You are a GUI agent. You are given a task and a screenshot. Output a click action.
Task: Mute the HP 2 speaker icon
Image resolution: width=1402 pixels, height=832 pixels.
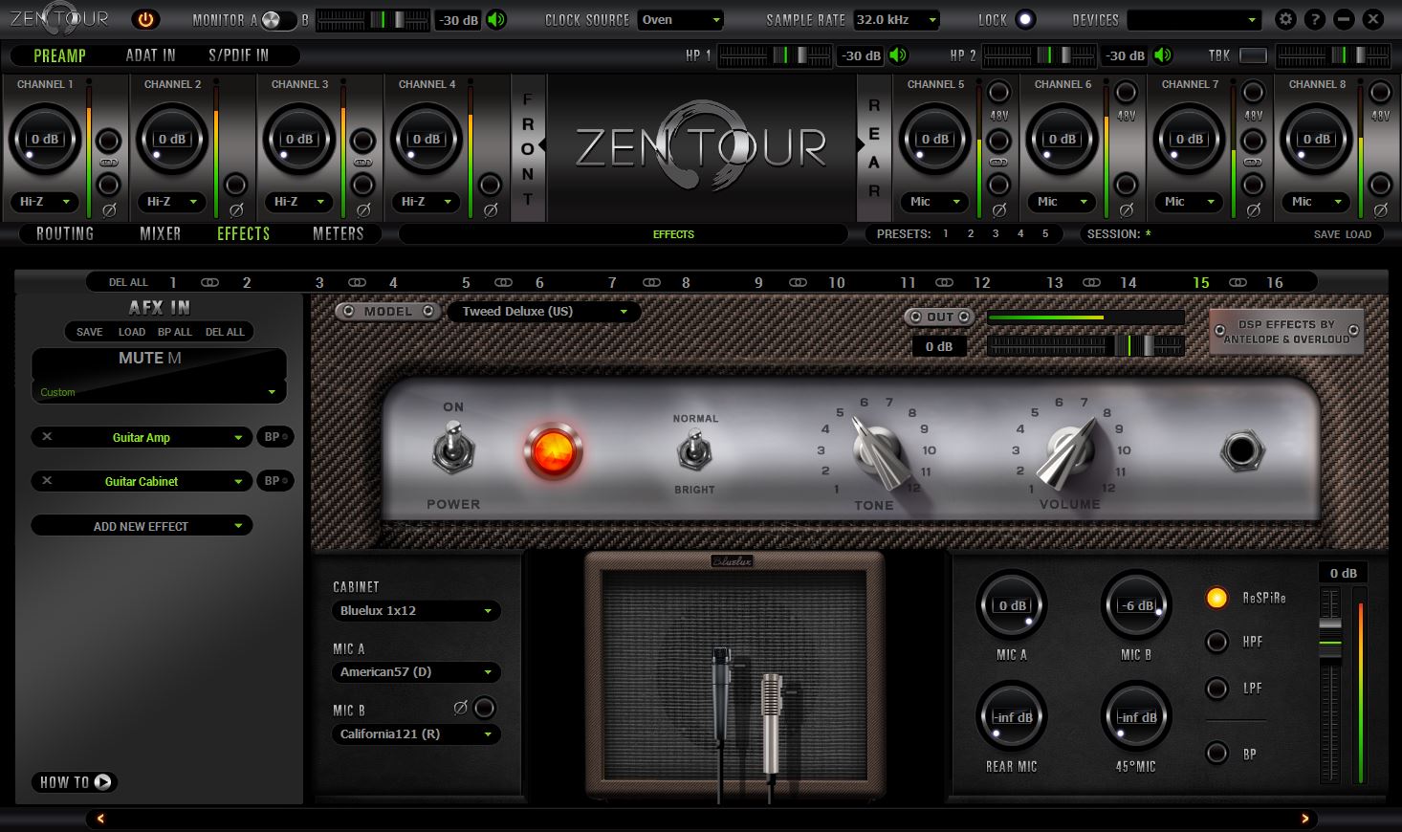point(1163,55)
